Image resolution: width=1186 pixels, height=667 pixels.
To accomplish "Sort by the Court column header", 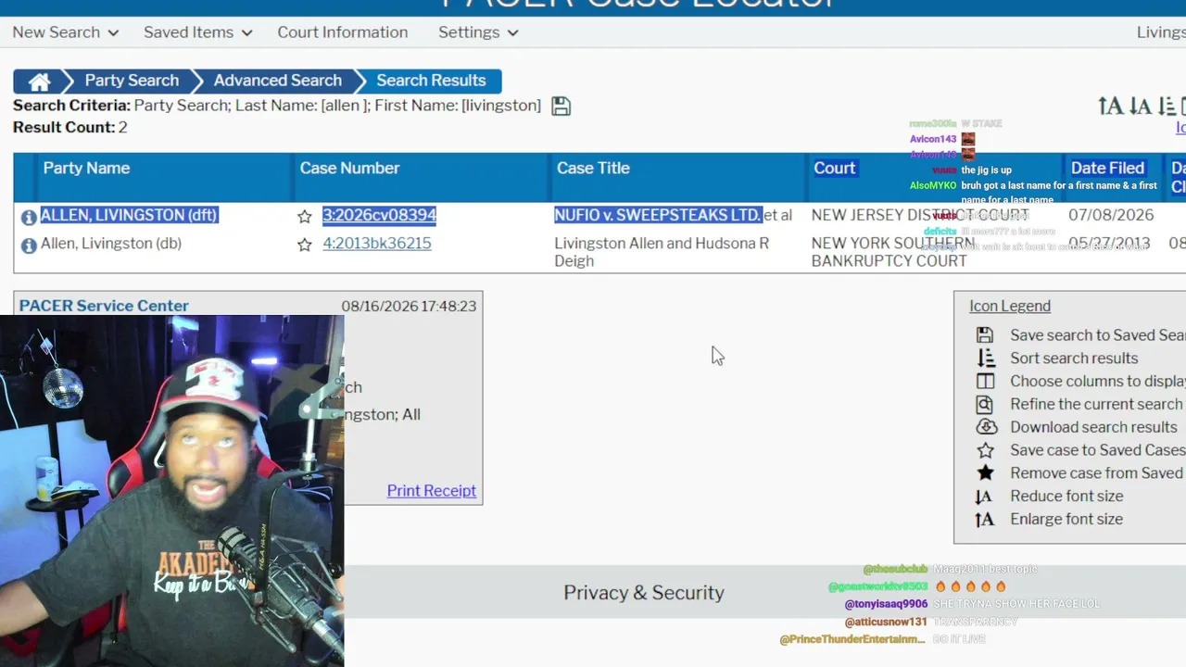I will (834, 168).
